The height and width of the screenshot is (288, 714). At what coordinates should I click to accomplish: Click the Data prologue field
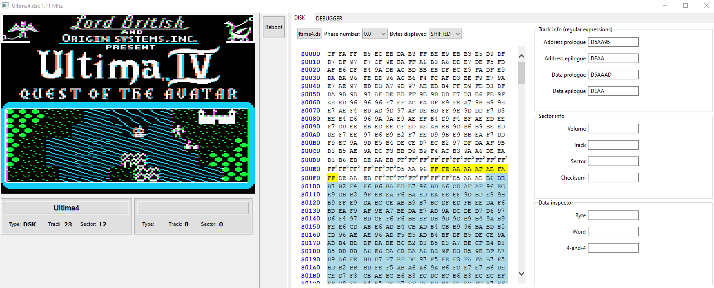tap(613, 75)
